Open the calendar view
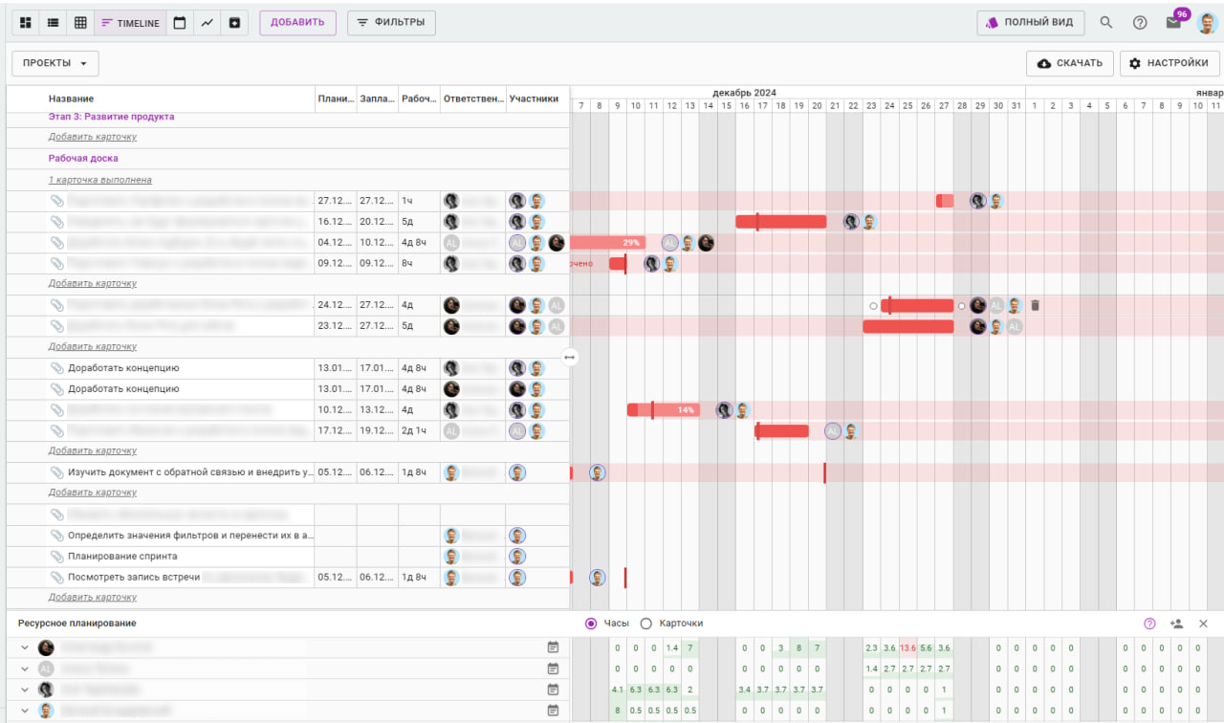The image size is (1224, 723). 179,23
